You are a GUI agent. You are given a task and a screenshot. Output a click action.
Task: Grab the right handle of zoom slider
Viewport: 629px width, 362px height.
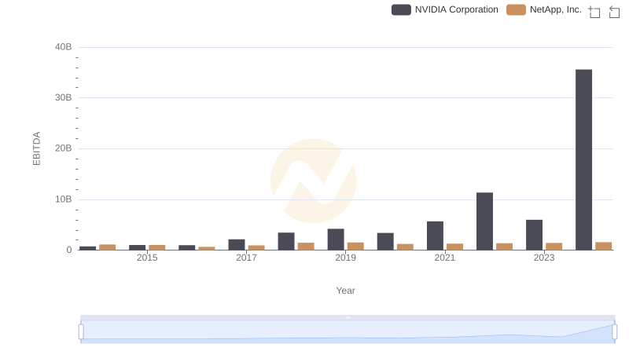[615, 332]
